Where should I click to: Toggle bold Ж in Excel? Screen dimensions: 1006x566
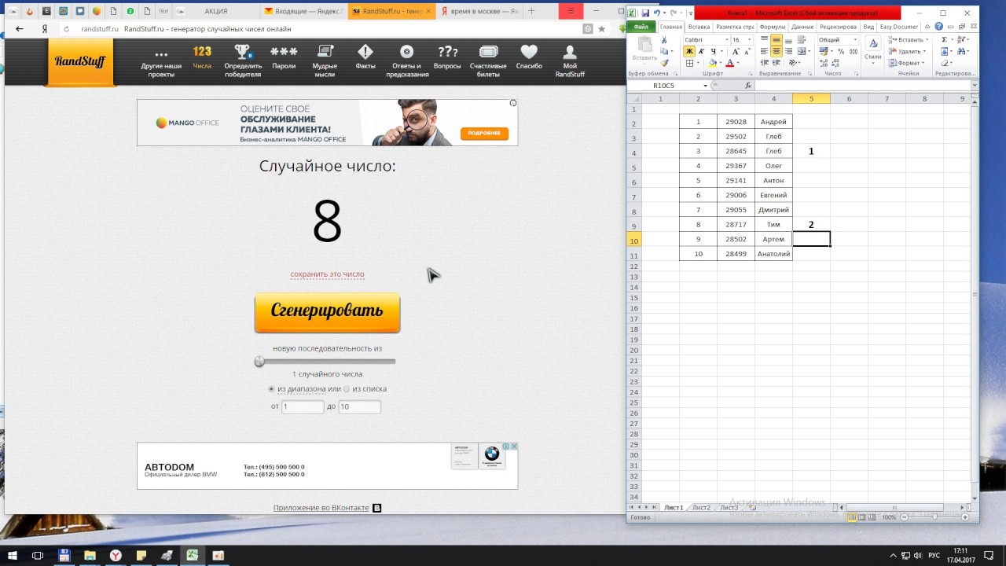click(689, 51)
